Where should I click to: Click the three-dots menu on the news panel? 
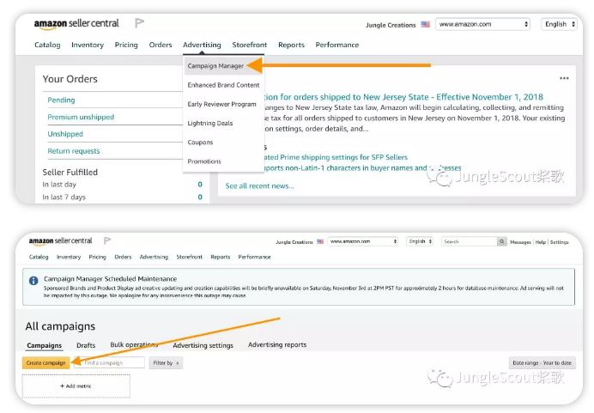tap(564, 78)
